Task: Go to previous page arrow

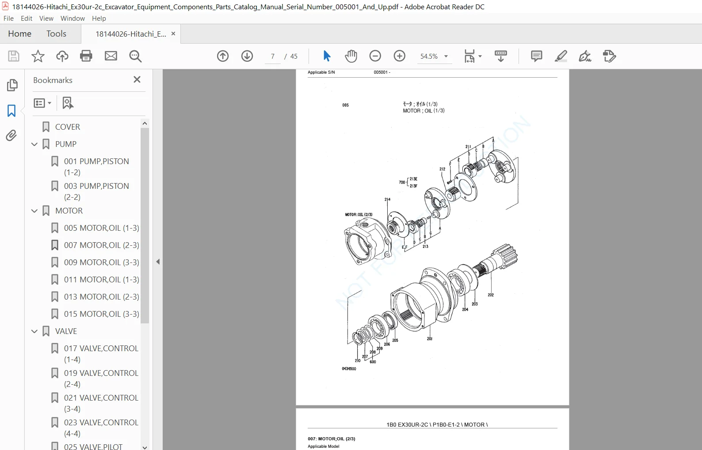Action: 223,56
